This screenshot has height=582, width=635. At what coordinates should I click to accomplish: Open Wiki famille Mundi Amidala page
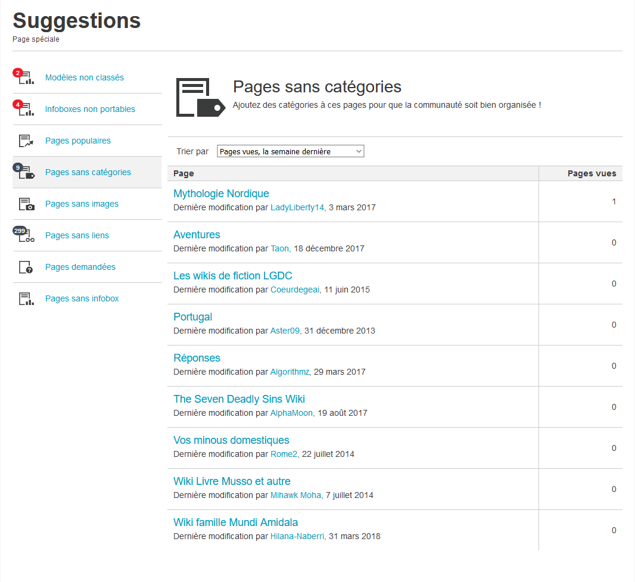pyautogui.click(x=235, y=522)
